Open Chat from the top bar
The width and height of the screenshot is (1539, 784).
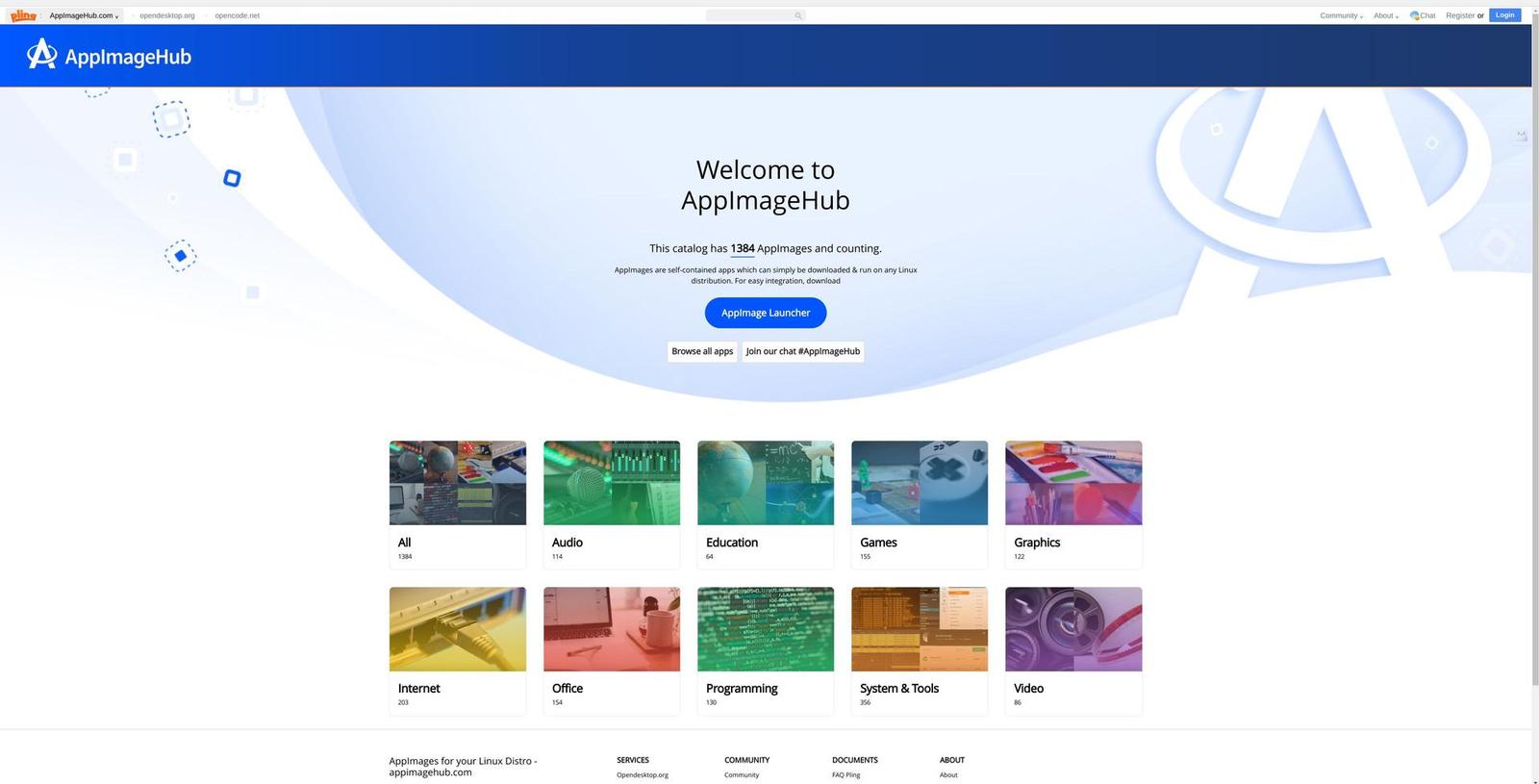pos(1423,15)
